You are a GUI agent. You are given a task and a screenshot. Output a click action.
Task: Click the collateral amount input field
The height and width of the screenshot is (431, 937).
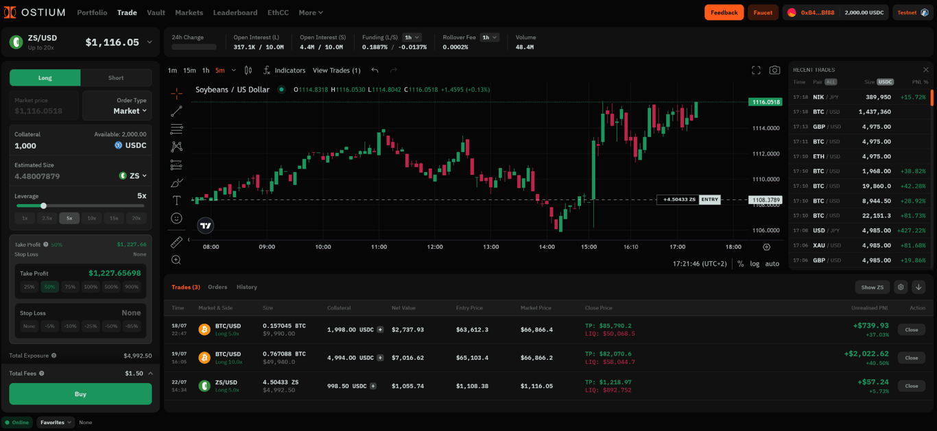pyautogui.click(x=62, y=146)
